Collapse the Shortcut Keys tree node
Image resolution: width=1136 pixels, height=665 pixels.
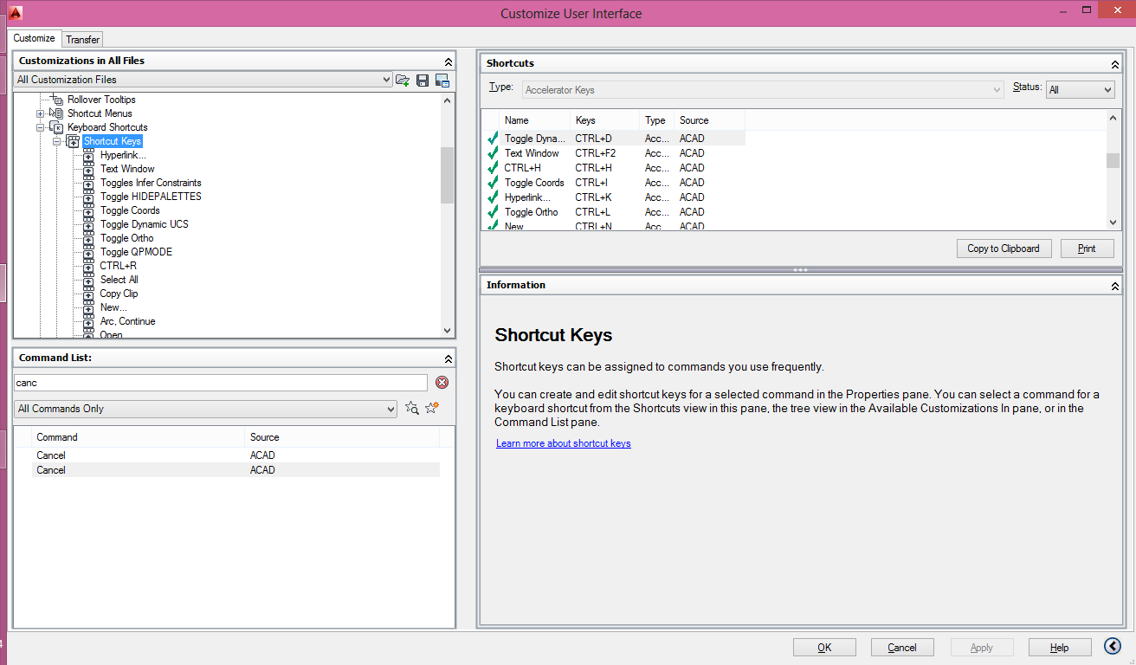click(x=56, y=141)
